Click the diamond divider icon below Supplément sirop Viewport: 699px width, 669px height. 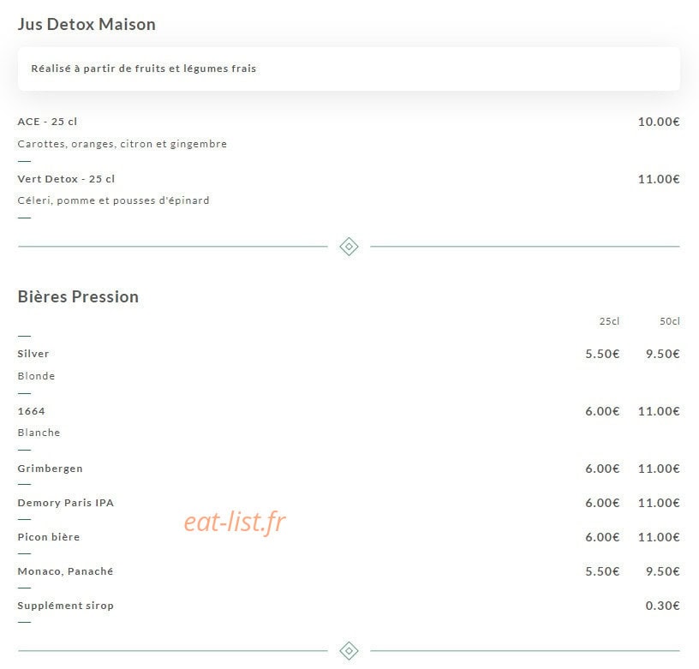tap(349, 651)
